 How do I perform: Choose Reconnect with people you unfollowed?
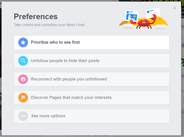92,79
